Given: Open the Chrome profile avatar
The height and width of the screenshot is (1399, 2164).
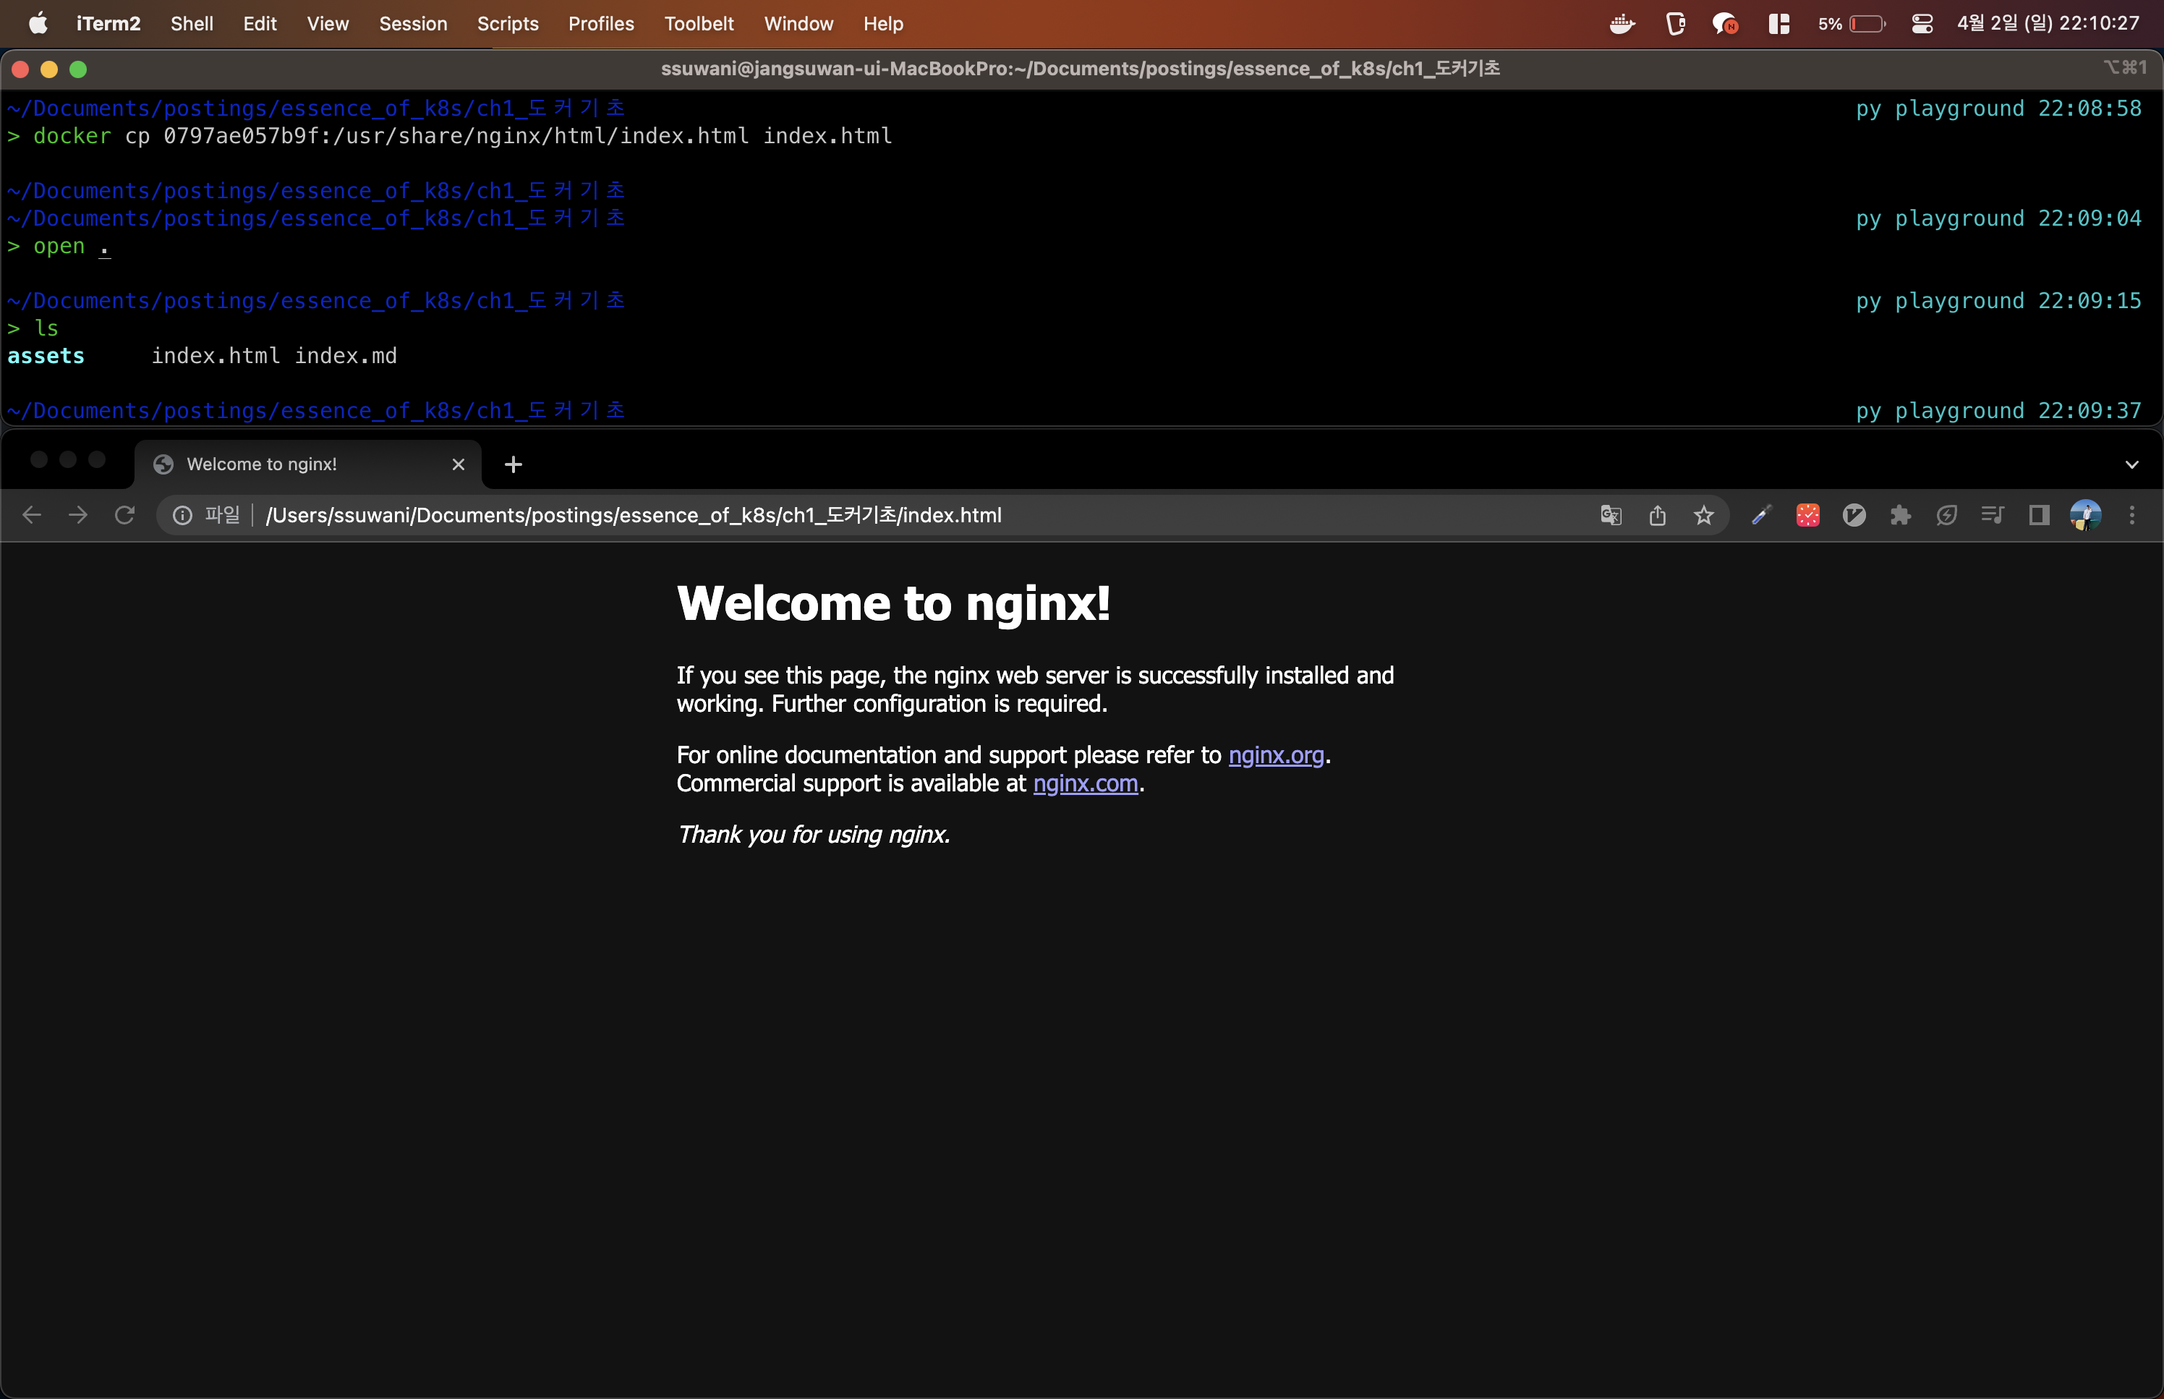Looking at the screenshot, I should pyautogui.click(x=2086, y=515).
